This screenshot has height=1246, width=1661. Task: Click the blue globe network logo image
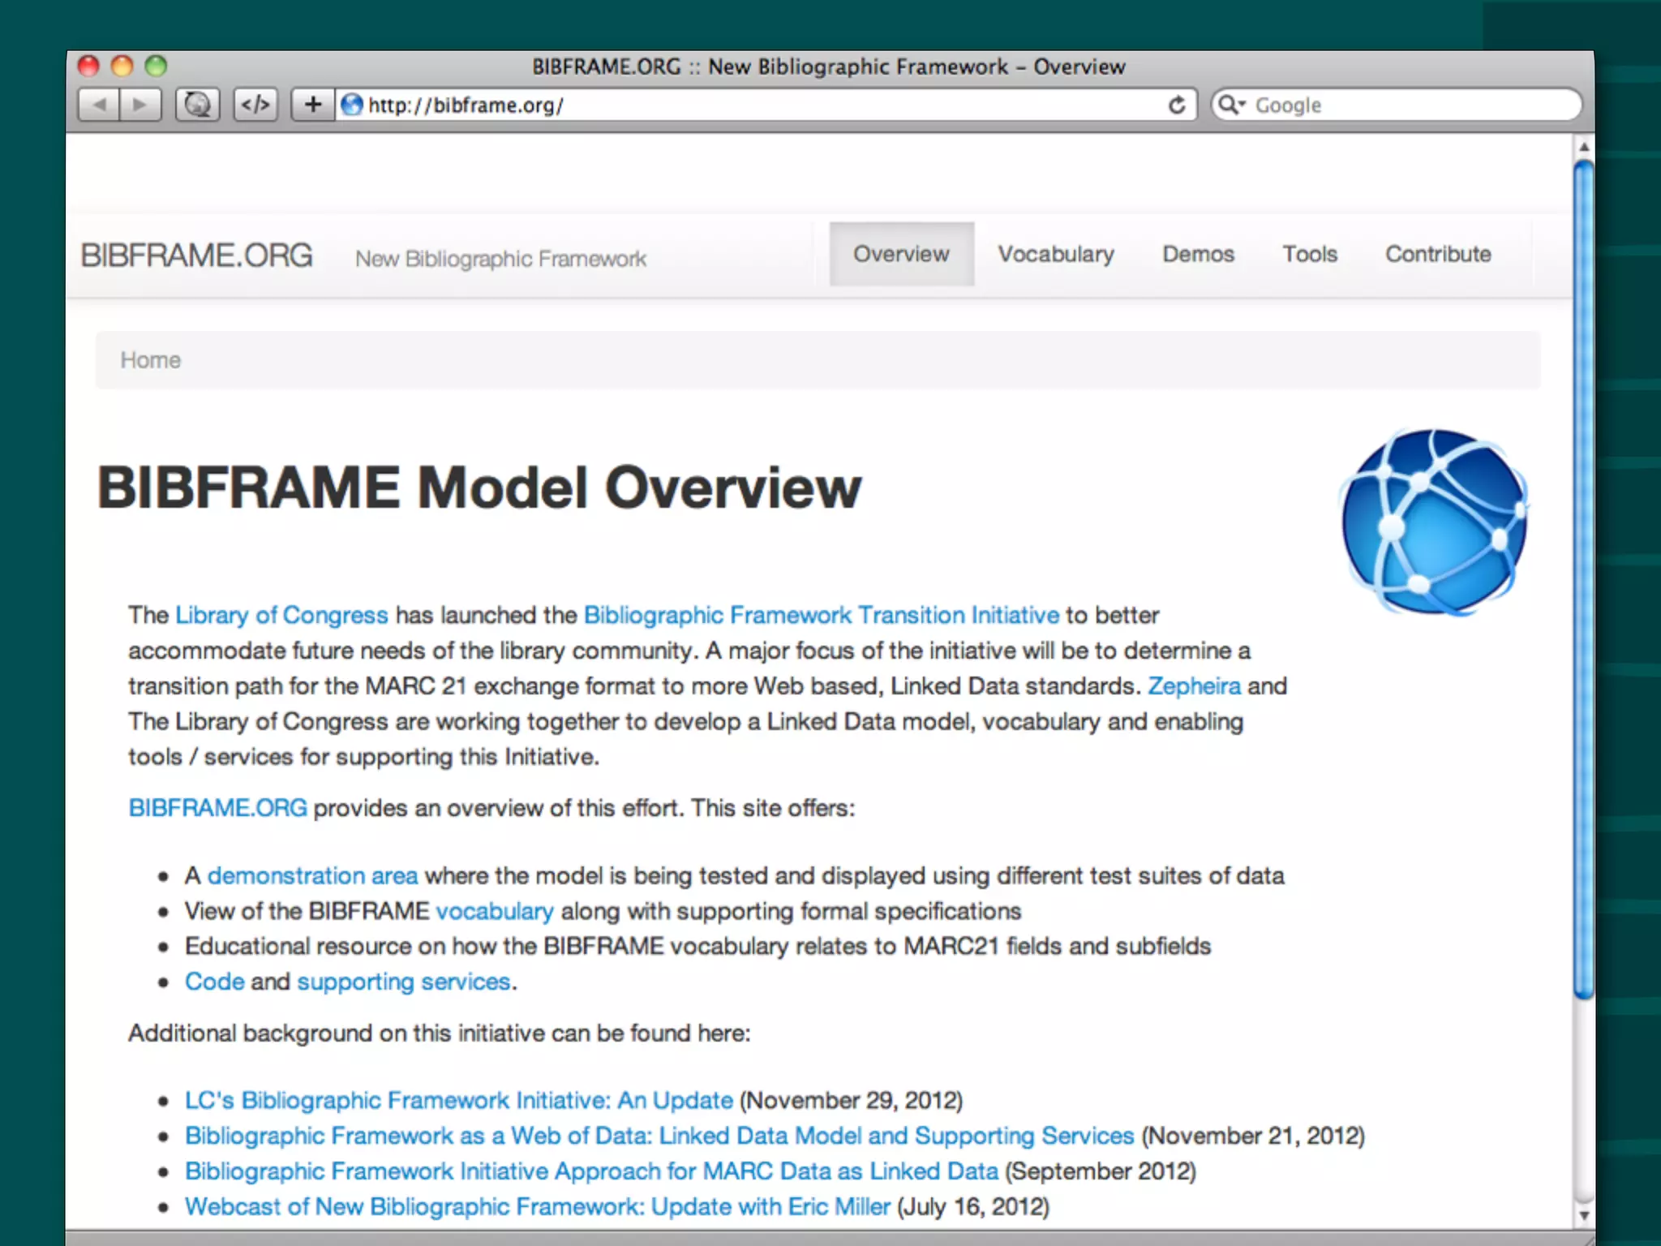tap(1433, 522)
